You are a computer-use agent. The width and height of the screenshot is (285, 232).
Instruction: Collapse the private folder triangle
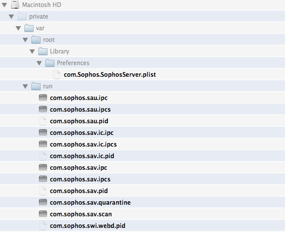[x=12, y=17]
